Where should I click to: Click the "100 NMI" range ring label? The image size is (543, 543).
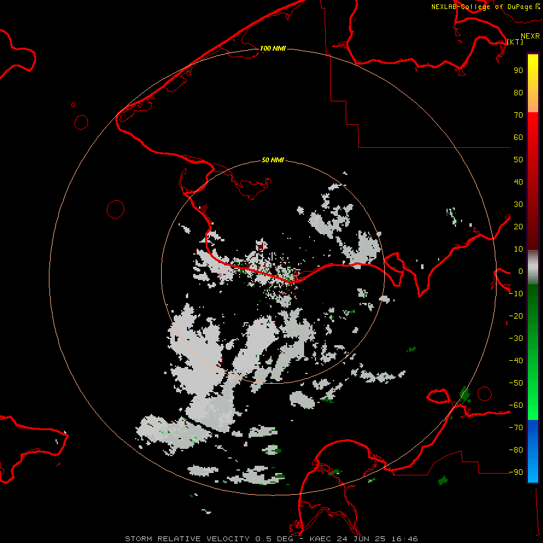pyautogui.click(x=273, y=48)
